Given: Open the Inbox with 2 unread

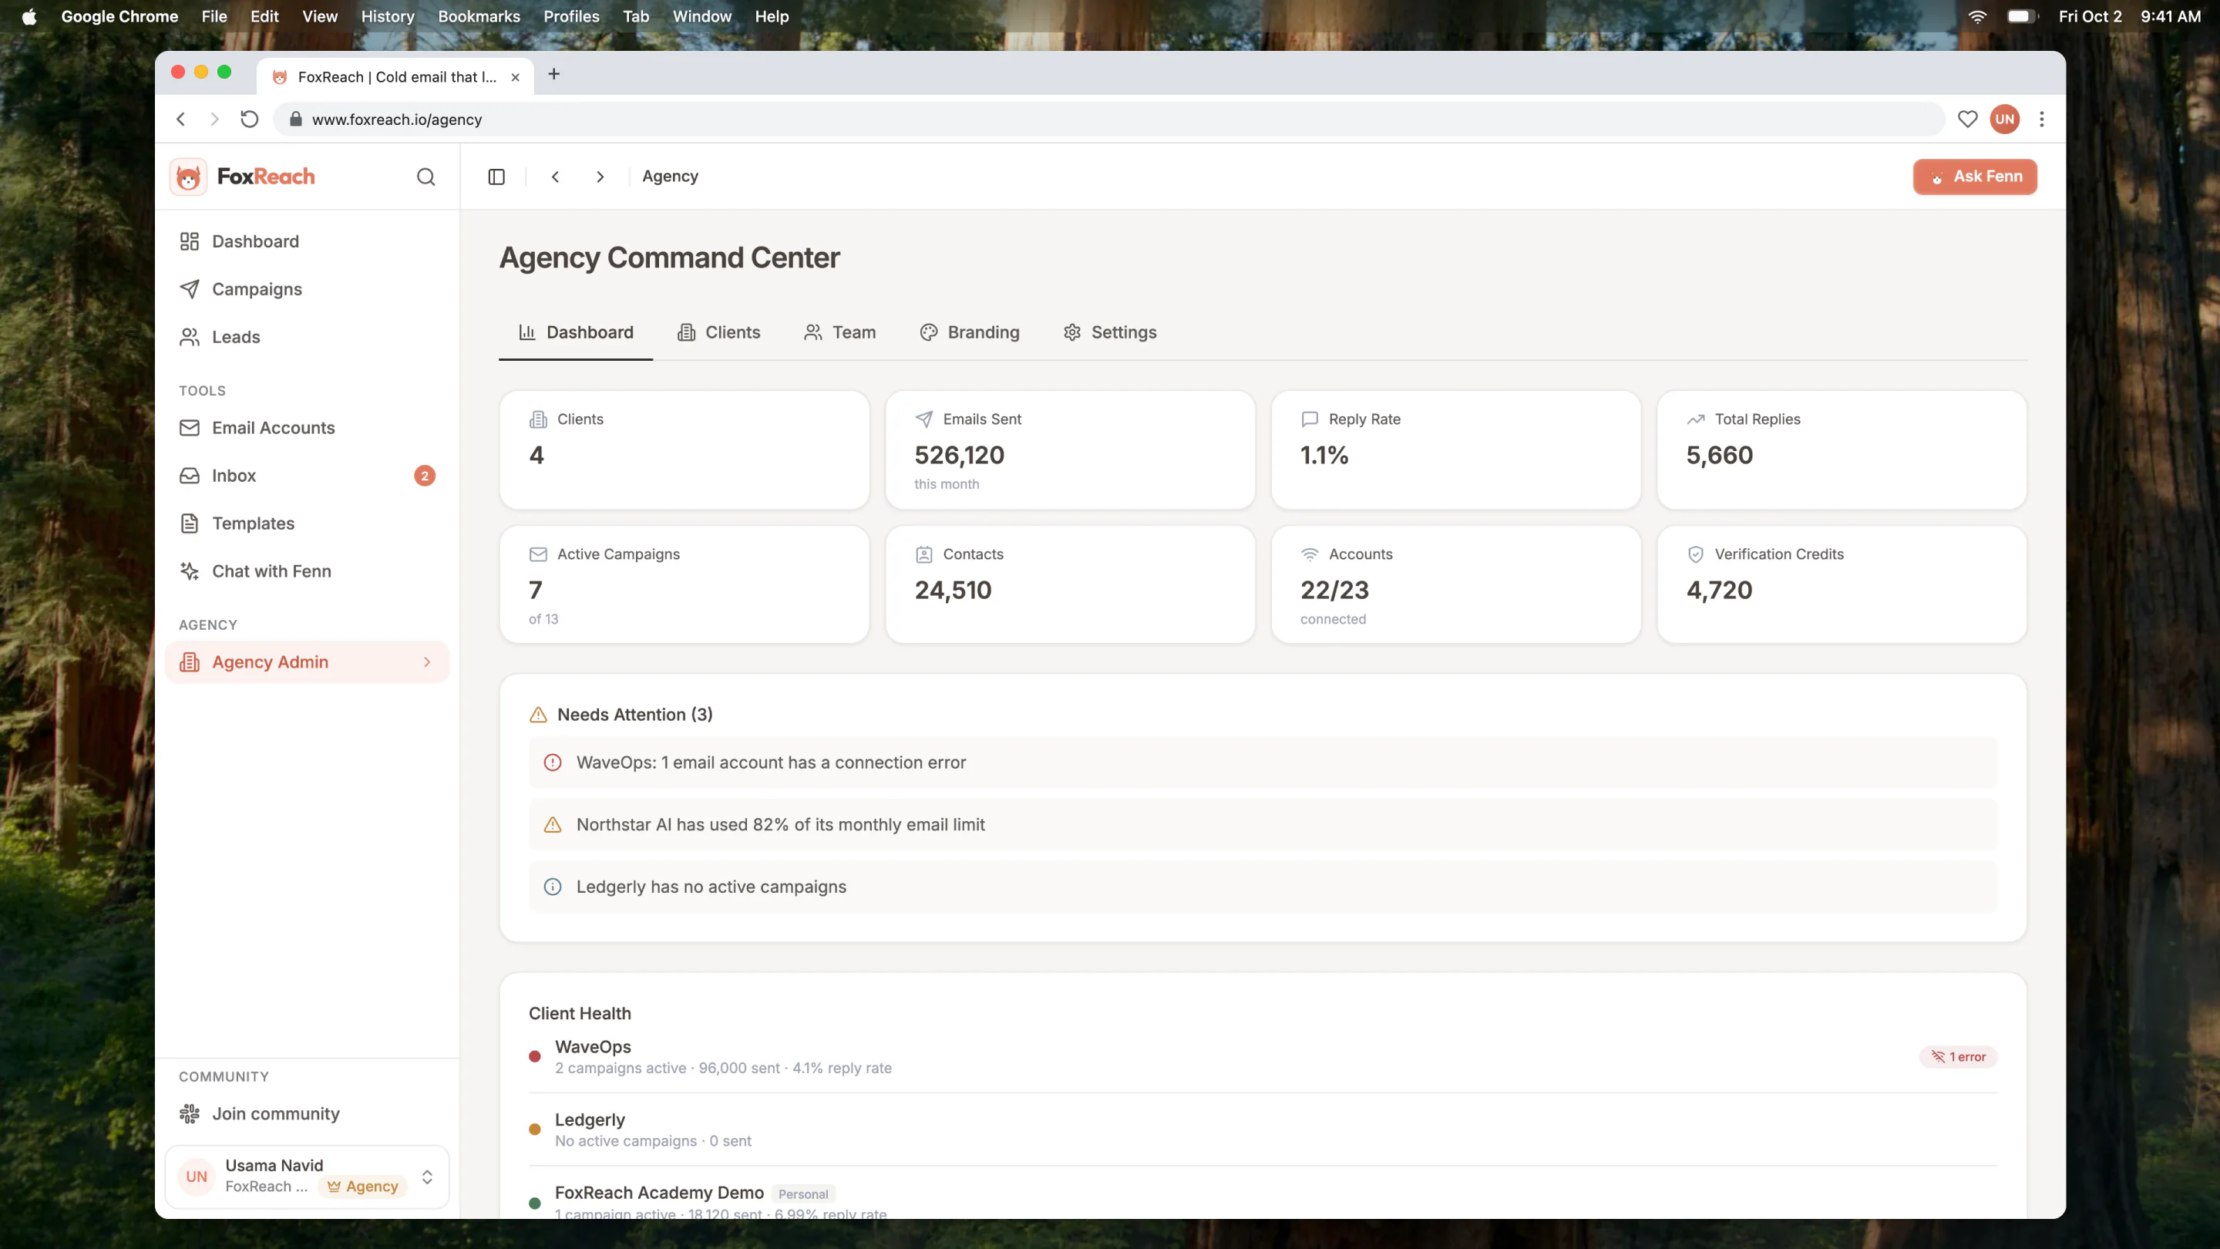Looking at the screenshot, I should coord(307,476).
